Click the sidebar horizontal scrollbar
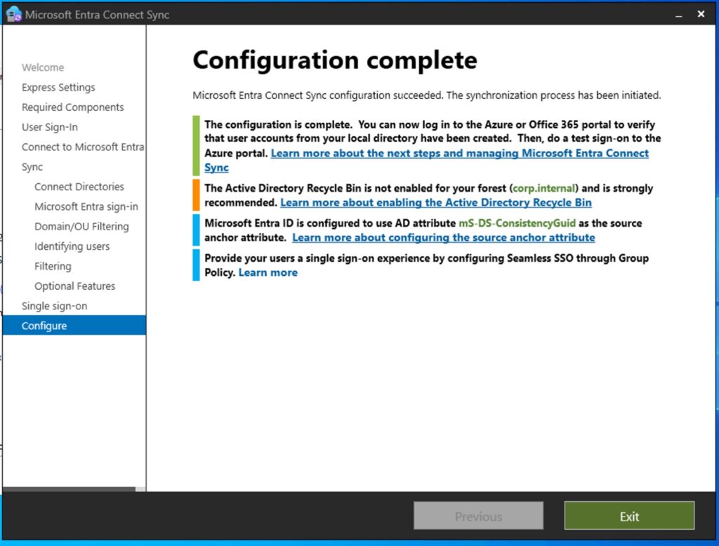 point(69,489)
